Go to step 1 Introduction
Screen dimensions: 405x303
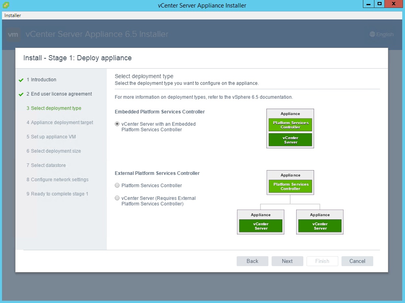43,80
